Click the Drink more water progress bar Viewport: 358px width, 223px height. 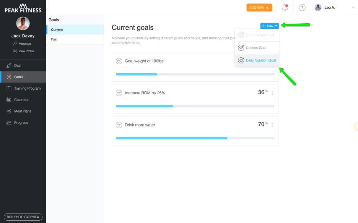[195, 138]
